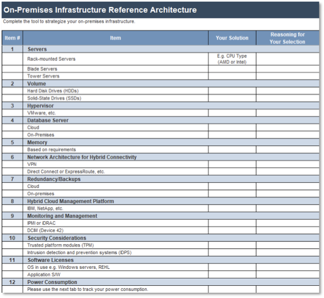Click the 'Volume' section row

point(161,84)
